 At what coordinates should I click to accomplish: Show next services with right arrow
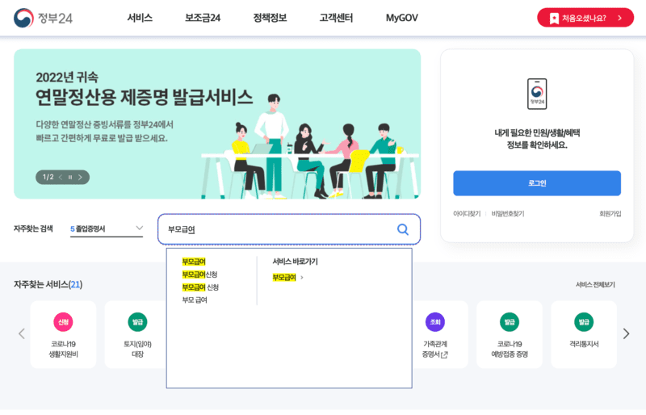(x=627, y=333)
